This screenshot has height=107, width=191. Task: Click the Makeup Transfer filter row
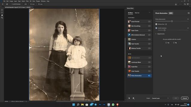(x=139, y=48)
